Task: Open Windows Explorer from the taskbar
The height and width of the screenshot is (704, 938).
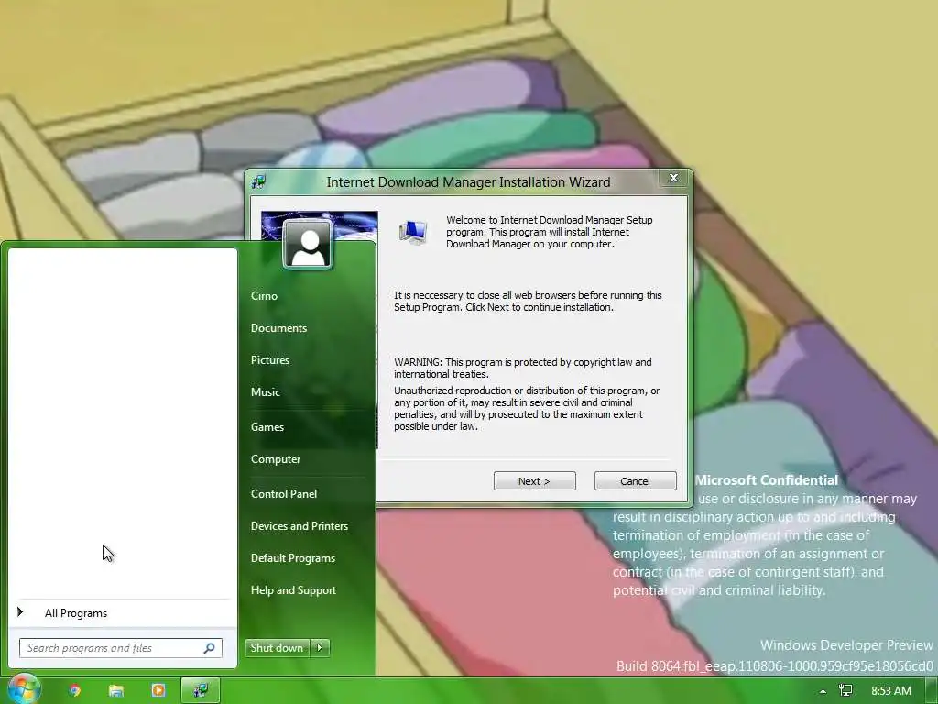Action: point(116,690)
